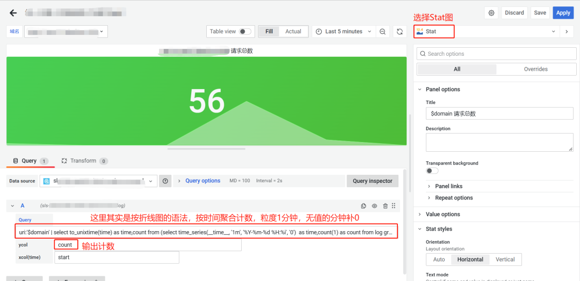Viewport: 580px width, 281px height.
Task: Click the zoom out time range icon
Action: pyautogui.click(x=382, y=32)
